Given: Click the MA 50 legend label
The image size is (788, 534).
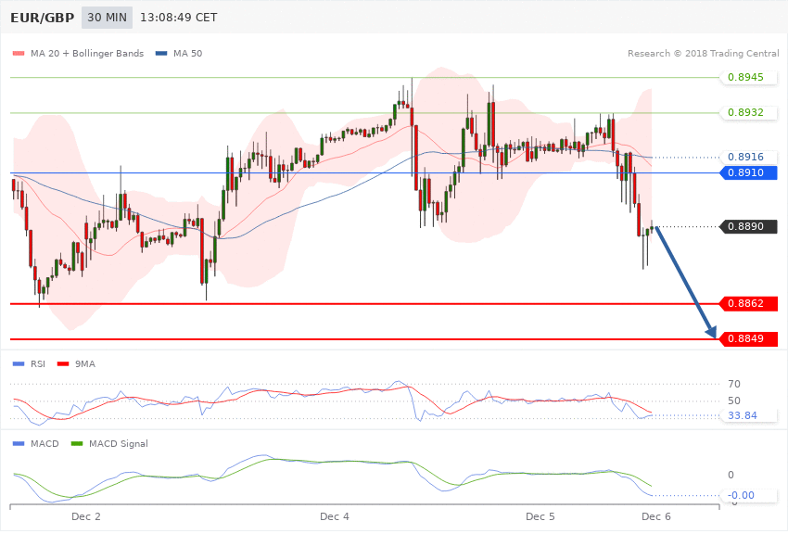Looking at the screenshot, I should tap(187, 53).
